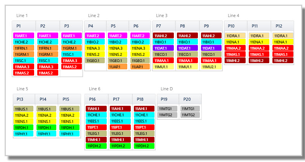Select 11FRN.1 class in P2
The height and width of the screenshot is (162, 305).
pos(48,48)
